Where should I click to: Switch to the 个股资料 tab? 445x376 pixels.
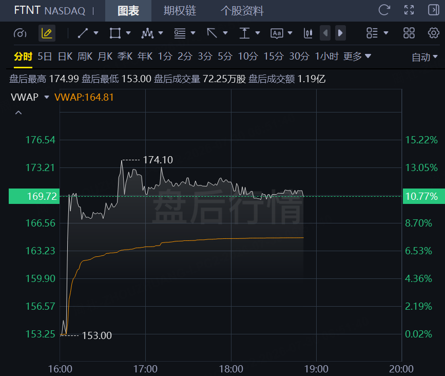point(242,11)
